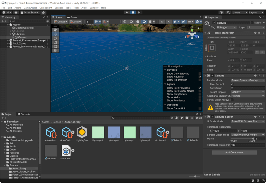This screenshot has height=183, width=266.
Task: Toggle scene view audio
Action: click(x=169, y=21)
